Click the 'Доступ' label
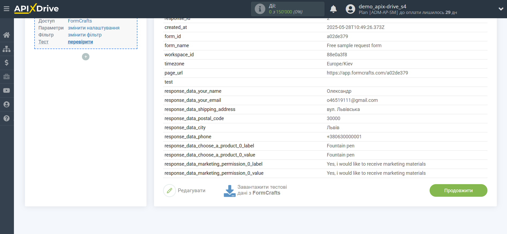Viewport: 507px width, 234px height. click(x=46, y=21)
